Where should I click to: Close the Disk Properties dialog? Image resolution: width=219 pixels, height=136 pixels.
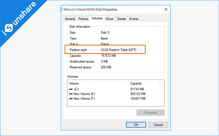[x=166, y=10]
